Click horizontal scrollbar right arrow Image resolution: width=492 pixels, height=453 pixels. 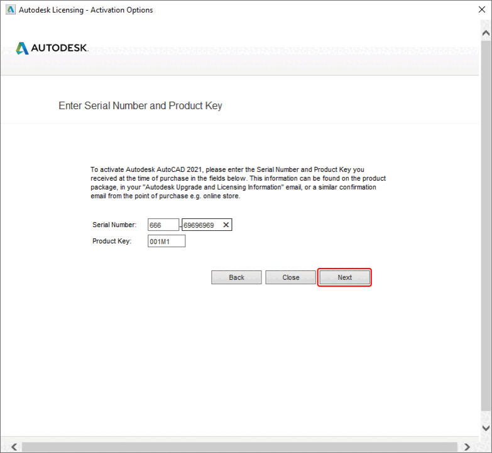[x=467, y=447]
